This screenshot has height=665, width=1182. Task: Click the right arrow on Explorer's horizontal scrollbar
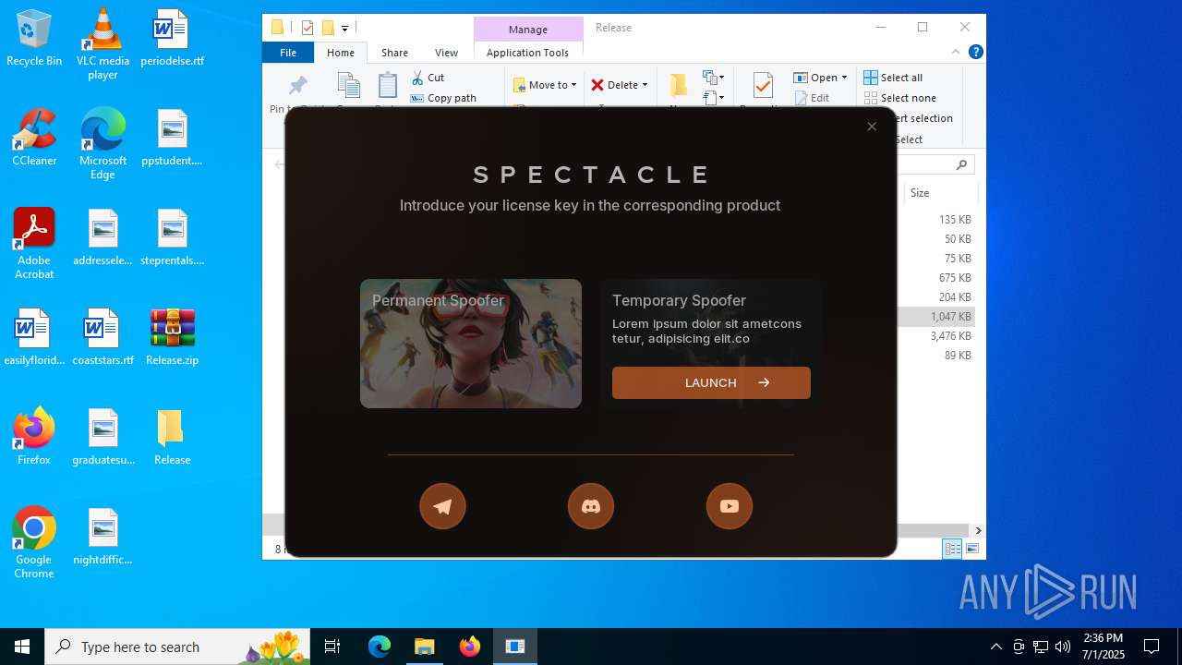click(978, 531)
